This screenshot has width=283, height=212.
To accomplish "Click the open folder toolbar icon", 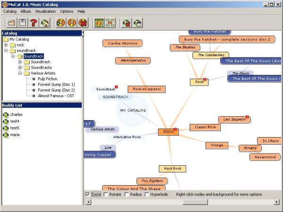I will click(x=12, y=23).
